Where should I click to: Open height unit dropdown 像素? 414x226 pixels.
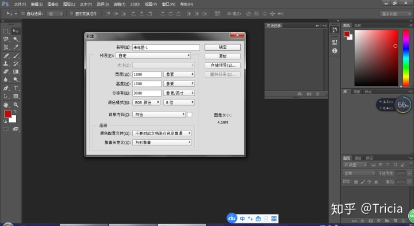[179, 84]
